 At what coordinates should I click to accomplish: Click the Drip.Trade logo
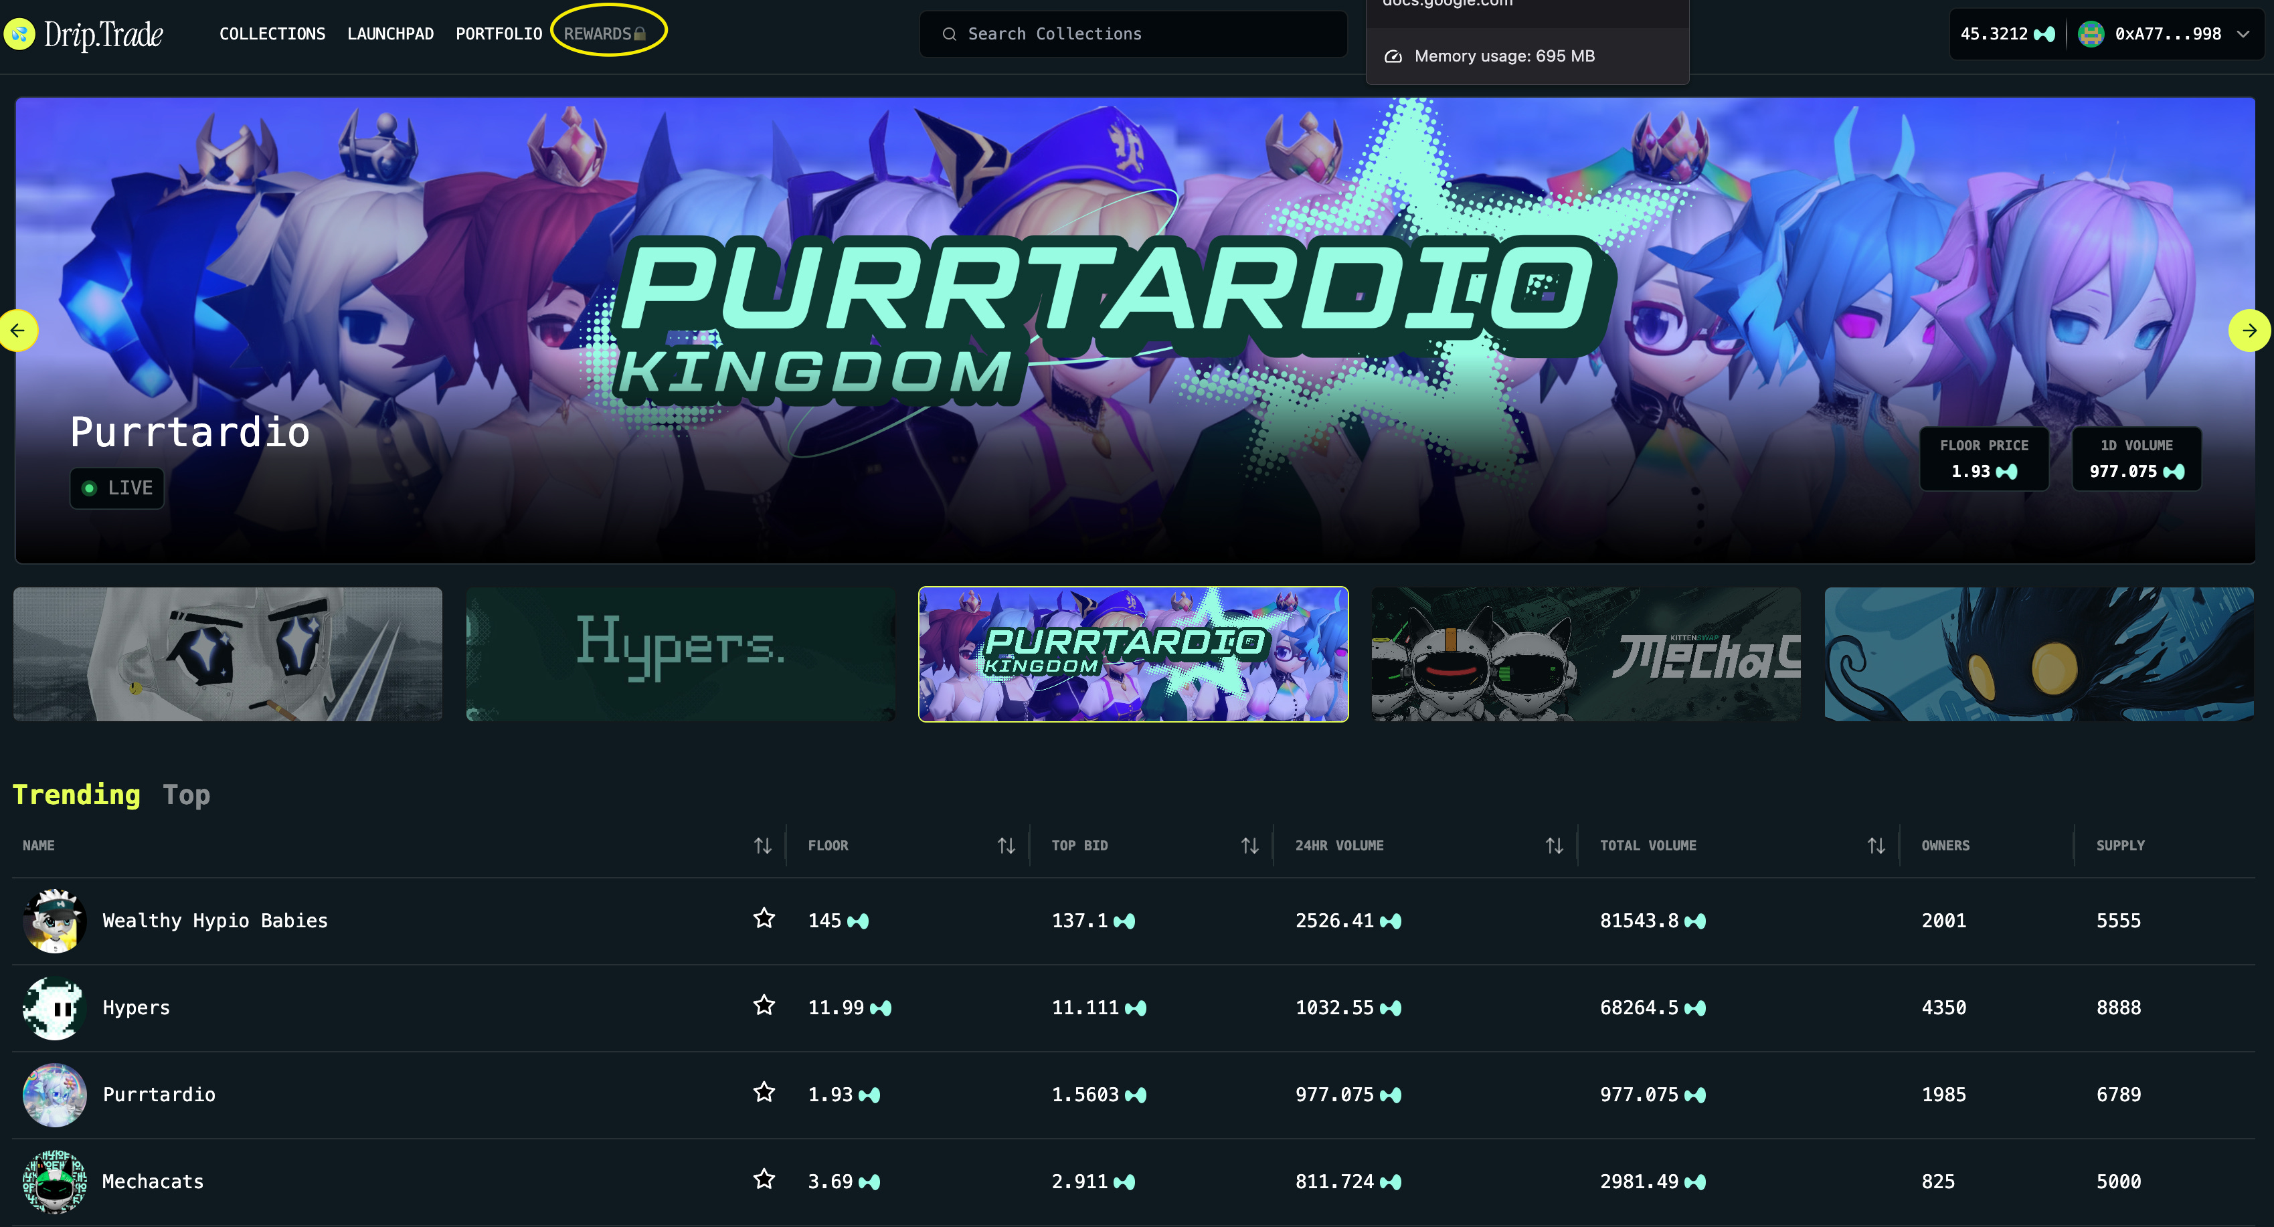(x=84, y=34)
